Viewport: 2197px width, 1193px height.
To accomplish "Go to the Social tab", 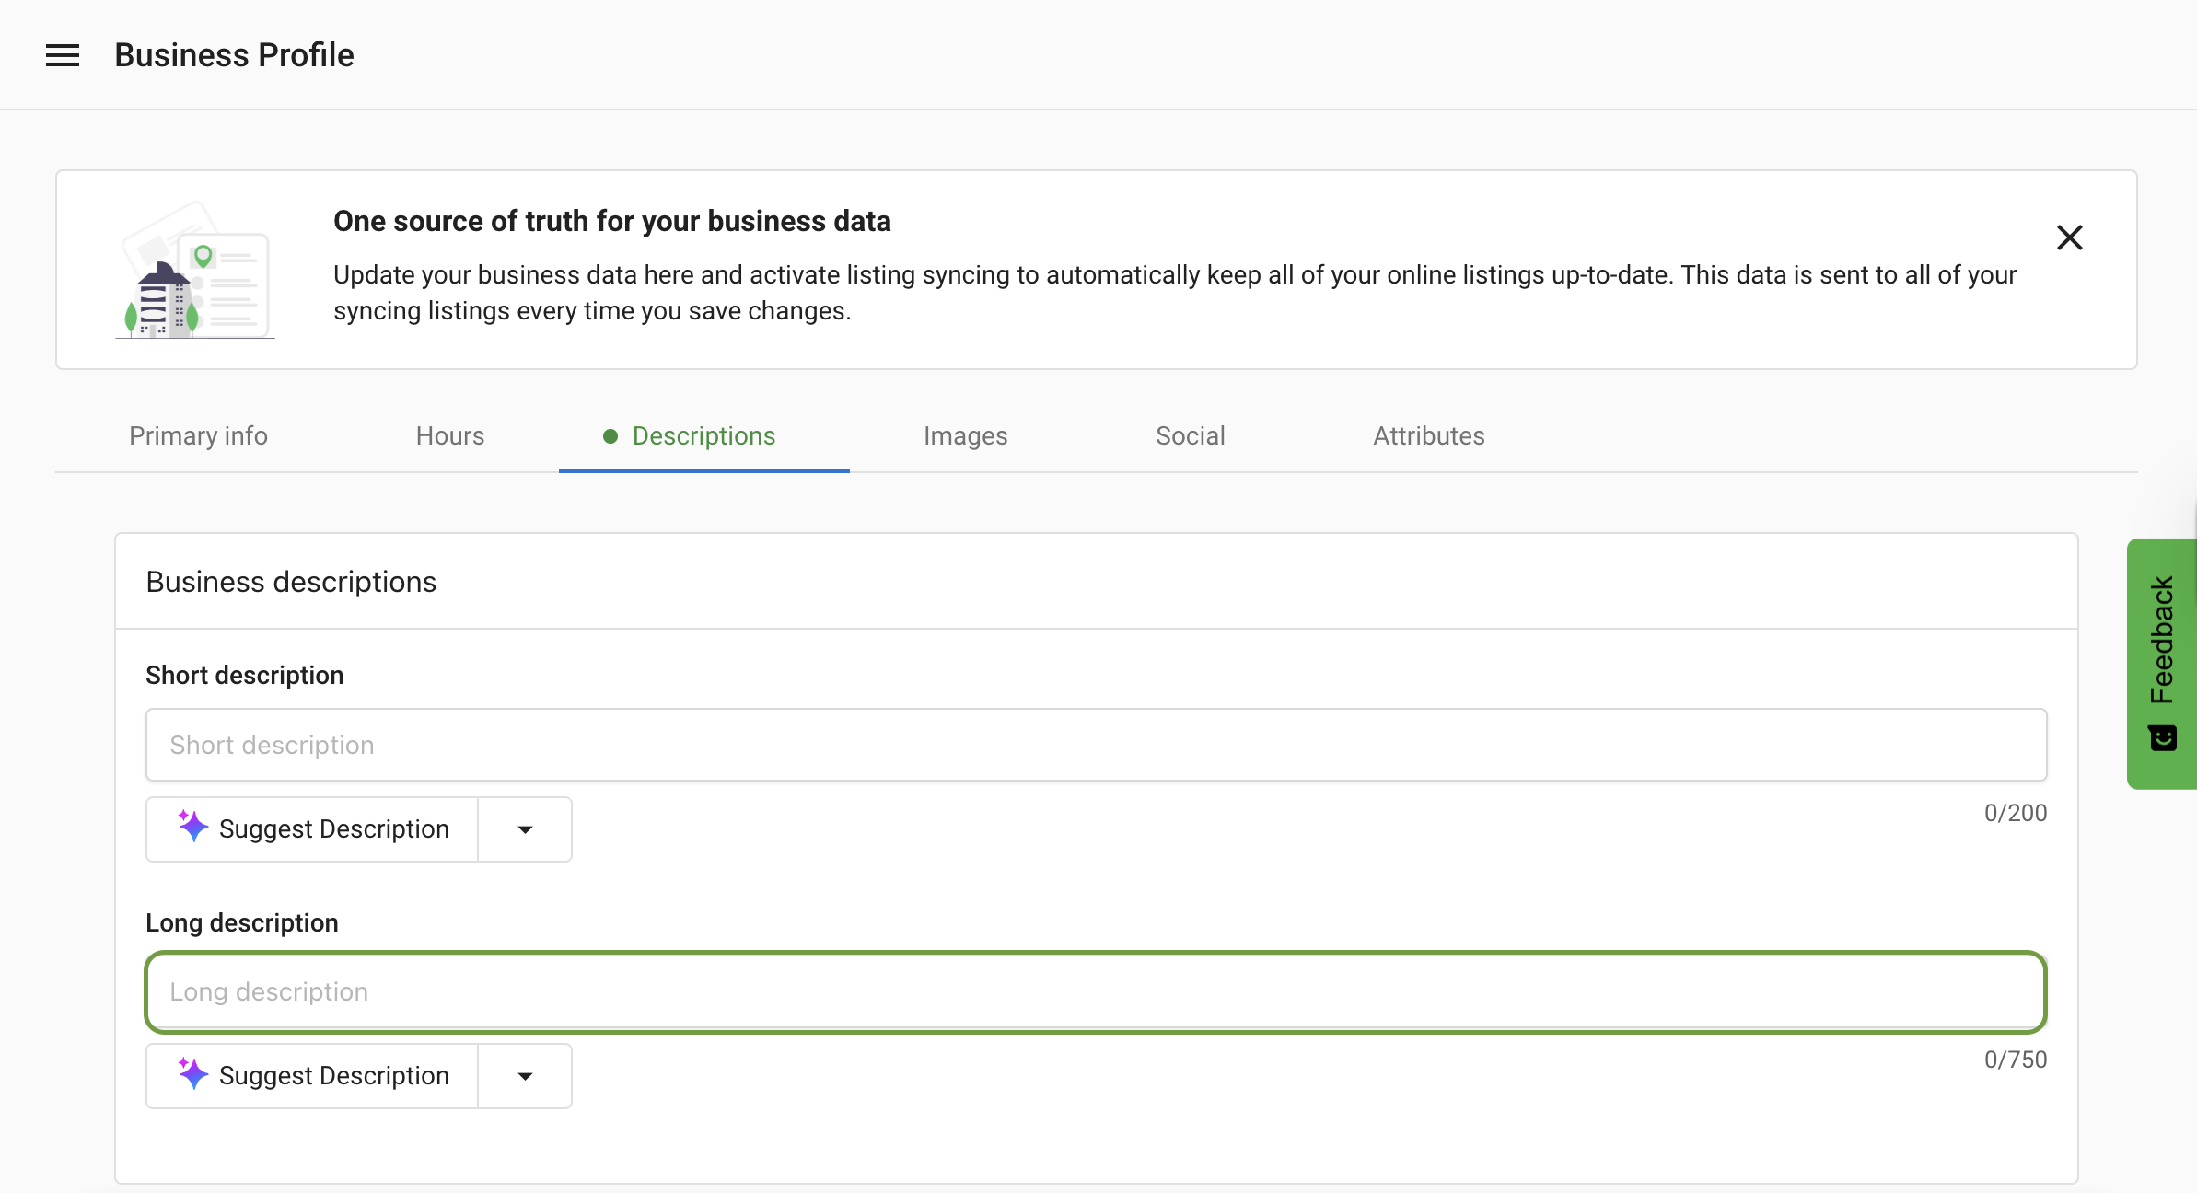I will pos(1190,436).
